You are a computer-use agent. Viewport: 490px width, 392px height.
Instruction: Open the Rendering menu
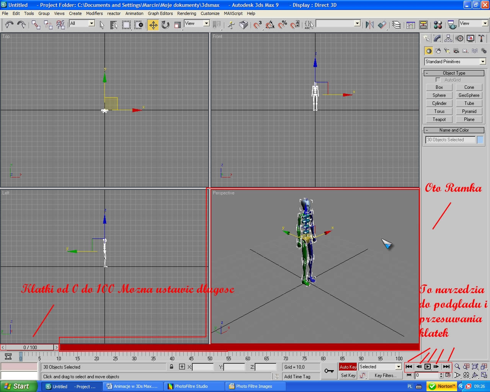186,13
